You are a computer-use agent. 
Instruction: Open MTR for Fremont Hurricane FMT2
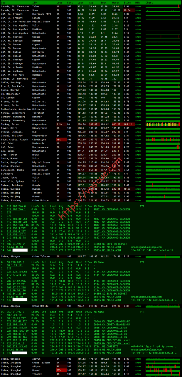(x=138, y=14)
